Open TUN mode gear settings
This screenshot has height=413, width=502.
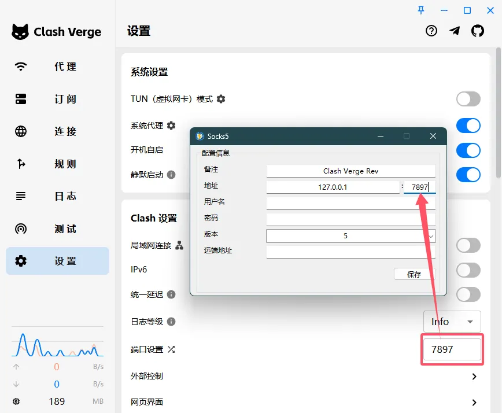tap(221, 99)
